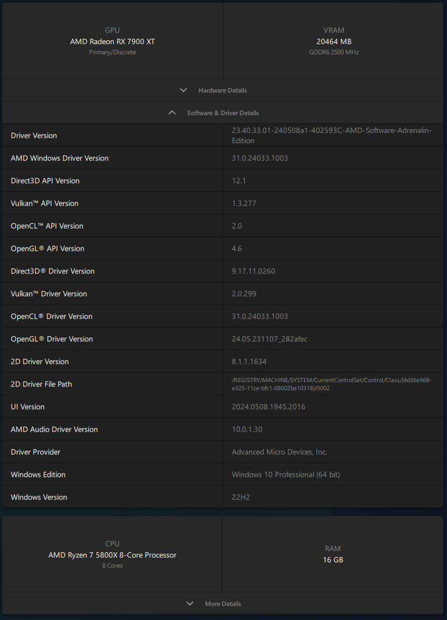
Task: Click the AMD Audio Driver Version label
Action: (54, 429)
